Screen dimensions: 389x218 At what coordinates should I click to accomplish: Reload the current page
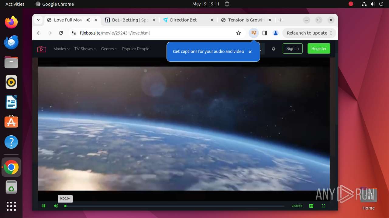61,33
